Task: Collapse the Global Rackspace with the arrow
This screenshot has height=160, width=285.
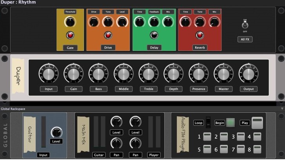Action: click(x=282, y=109)
